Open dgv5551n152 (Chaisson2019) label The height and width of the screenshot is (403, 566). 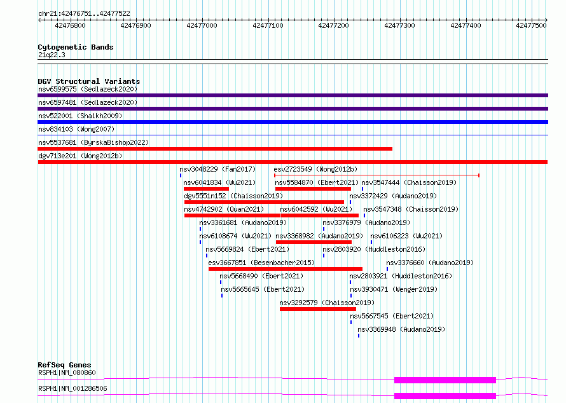click(x=233, y=196)
